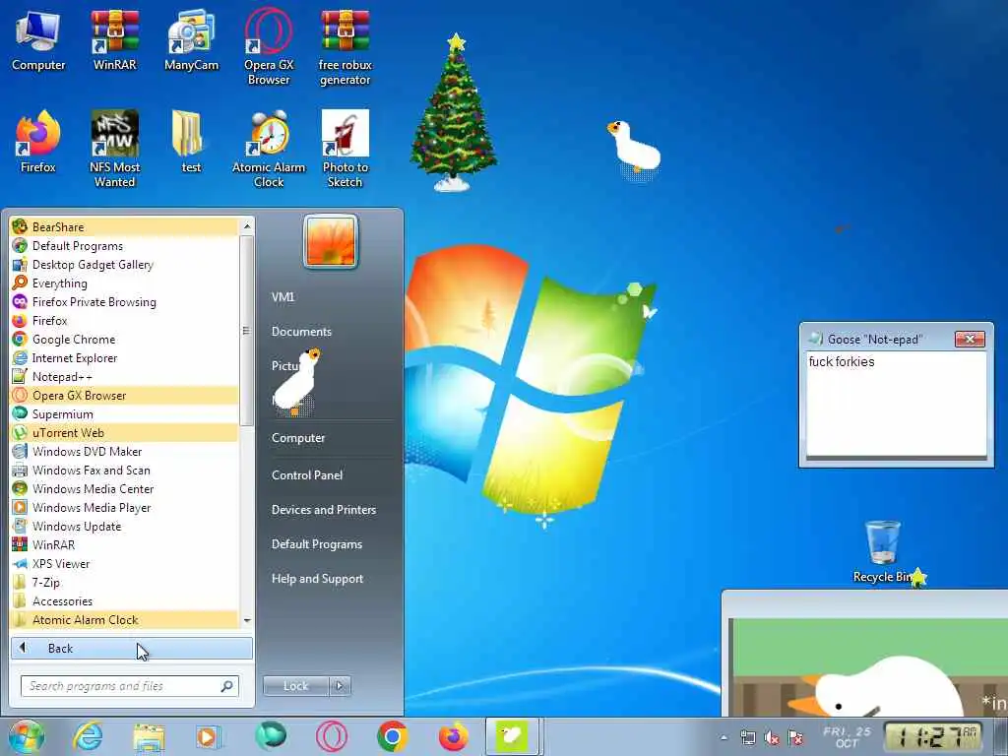Image resolution: width=1008 pixels, height=756 pixels.
Task: Open Opera GX from the taskbar
Action: click(331, 736)
